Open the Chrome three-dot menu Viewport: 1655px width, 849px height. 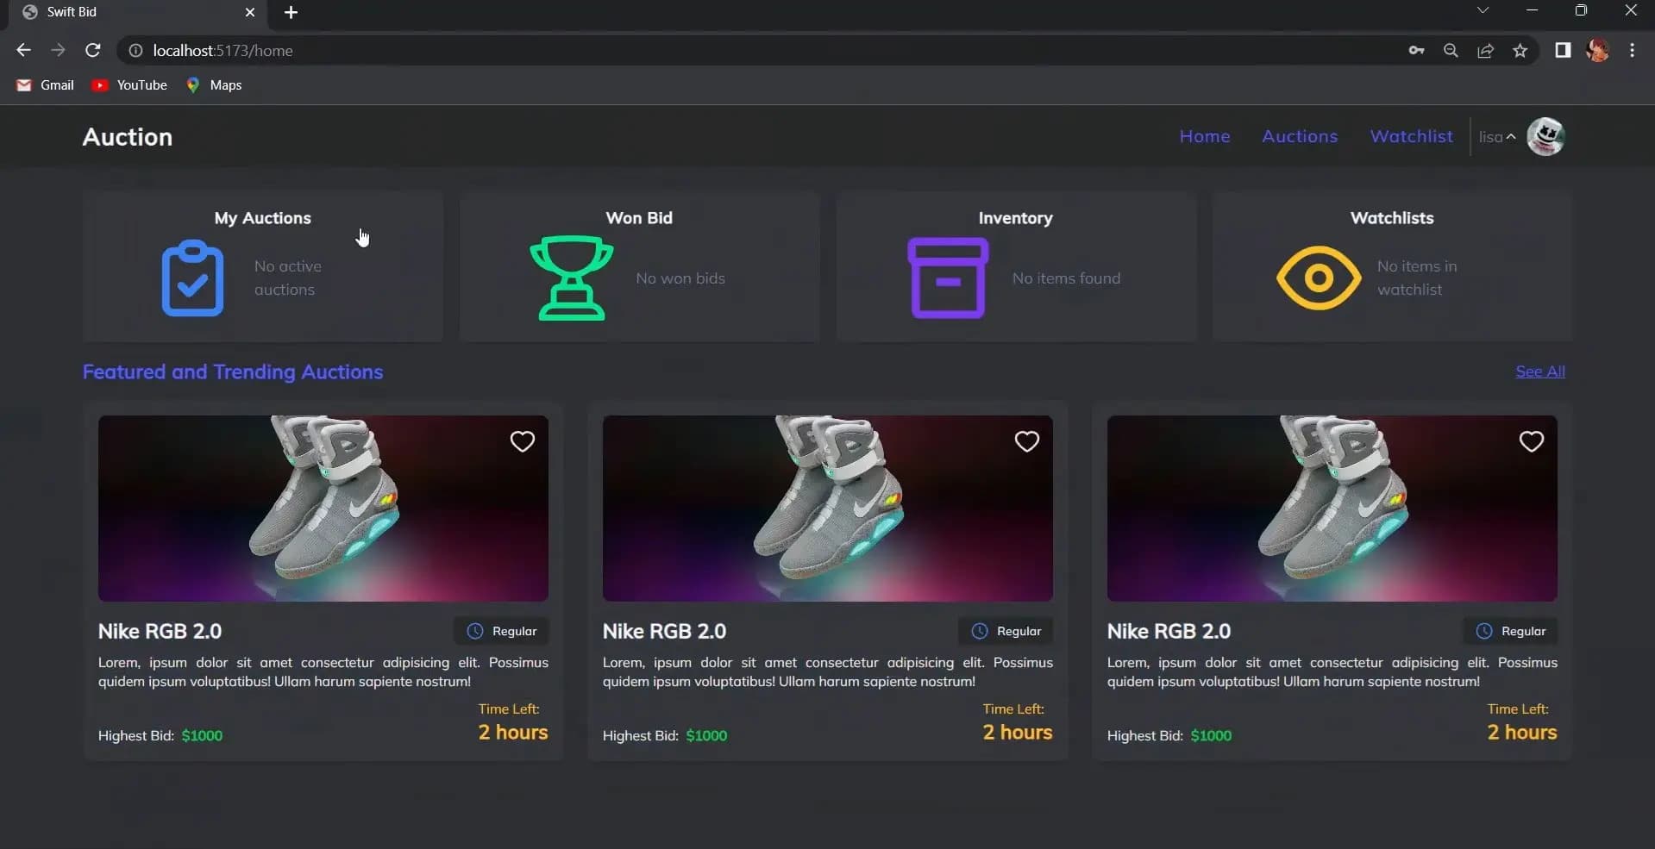click(1632, 50)
